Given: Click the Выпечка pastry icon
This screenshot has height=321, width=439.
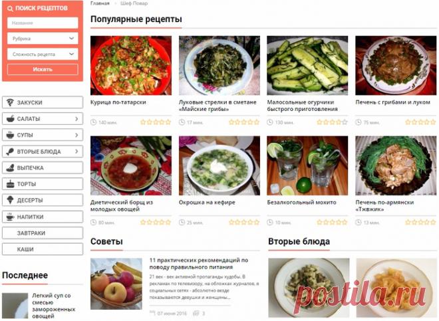Looking at the screenshot, I should tap(10, 167).
